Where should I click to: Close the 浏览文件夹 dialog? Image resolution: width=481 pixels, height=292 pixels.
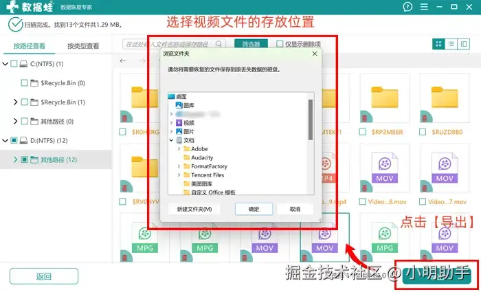click(x=315, y=54)
